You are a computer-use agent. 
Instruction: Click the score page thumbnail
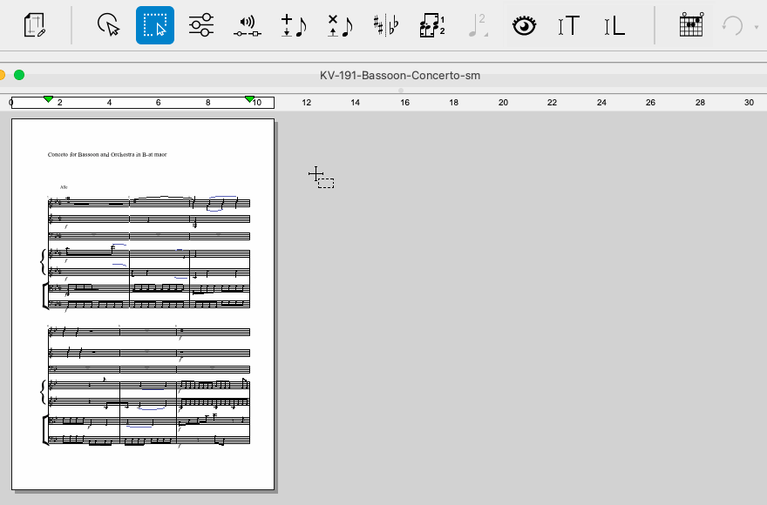tap(143, 304)
